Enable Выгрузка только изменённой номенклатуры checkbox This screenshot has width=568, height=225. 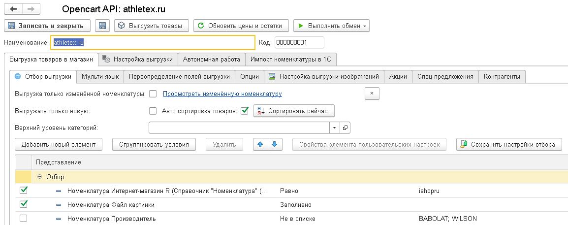point(153,94)
